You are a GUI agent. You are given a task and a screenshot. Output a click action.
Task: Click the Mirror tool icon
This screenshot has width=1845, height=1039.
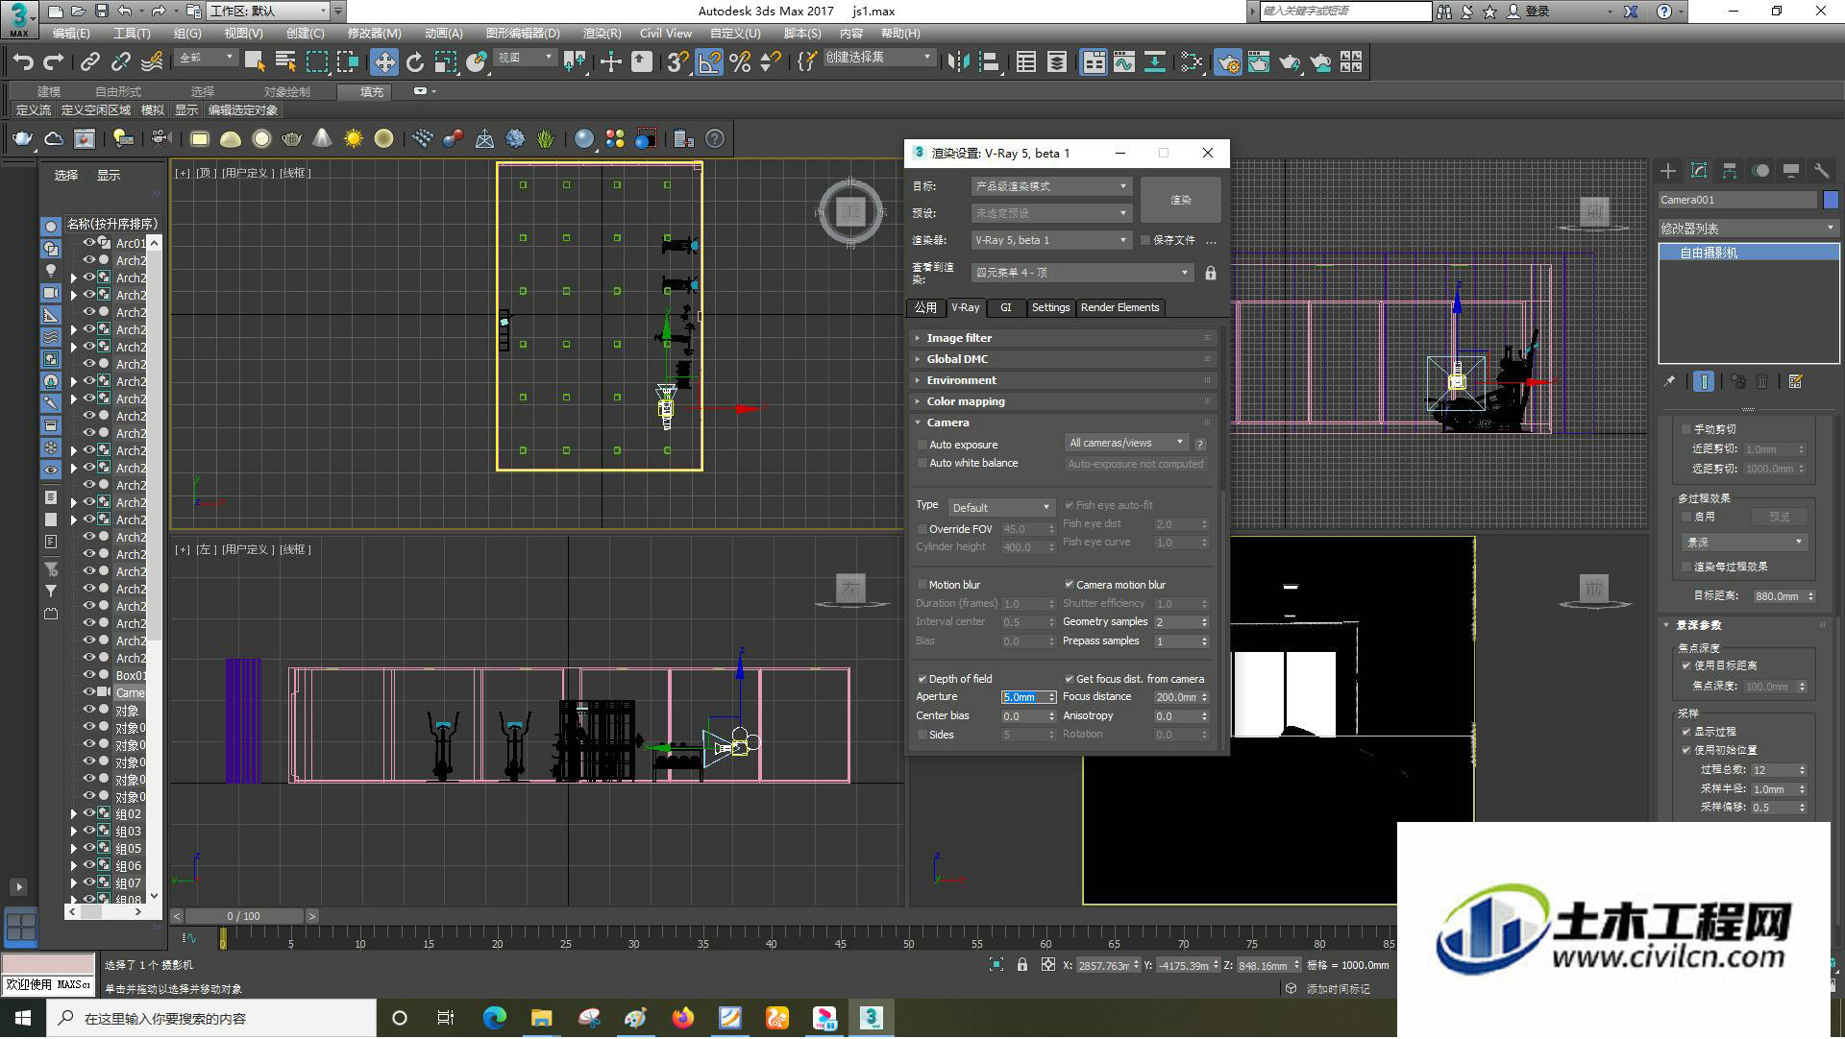pyautogui.click(x=958, y=62)
